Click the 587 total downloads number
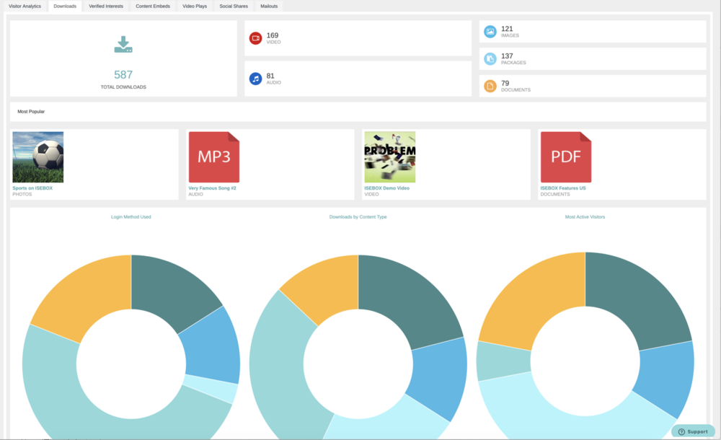The image size is (721, 440). click(x=123, y=74)
